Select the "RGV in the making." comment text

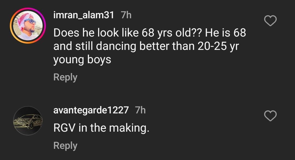[101, 128]
